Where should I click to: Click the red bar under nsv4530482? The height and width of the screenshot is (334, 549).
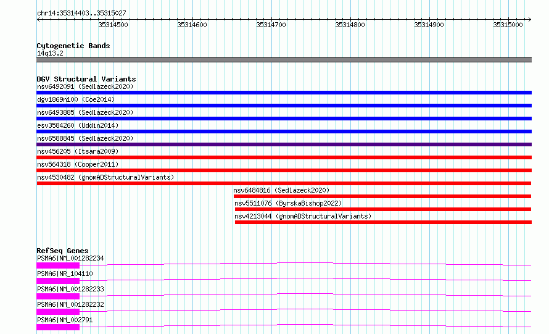pos(284,183)
